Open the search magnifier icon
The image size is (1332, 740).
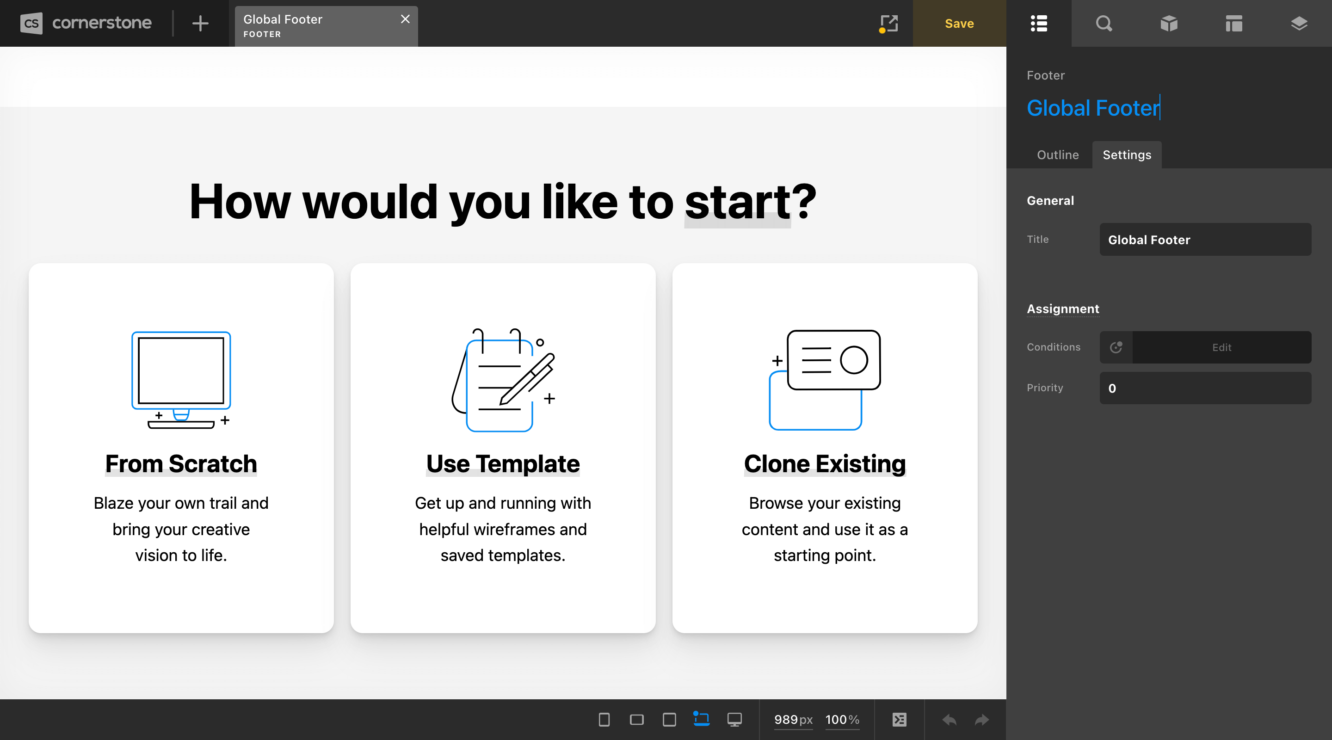coord(1104,23)
